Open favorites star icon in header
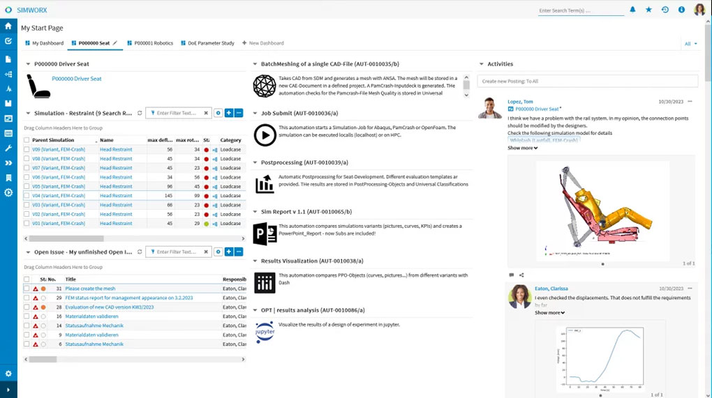Screen dimensions: 712x398 [x=648, y=10]
